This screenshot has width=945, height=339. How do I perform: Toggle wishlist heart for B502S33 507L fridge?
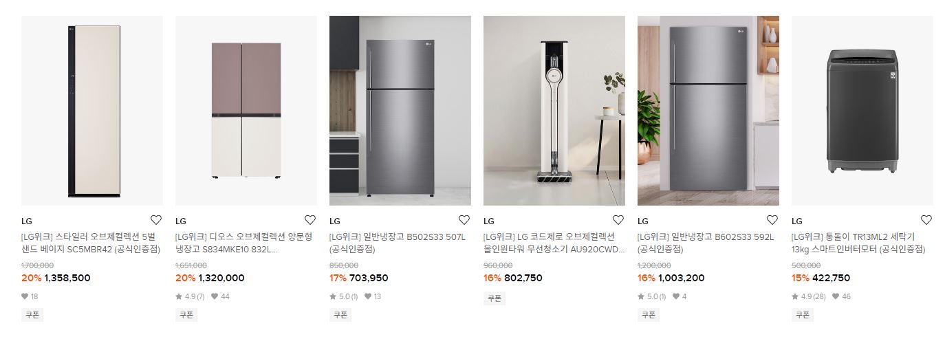point(464,220)
